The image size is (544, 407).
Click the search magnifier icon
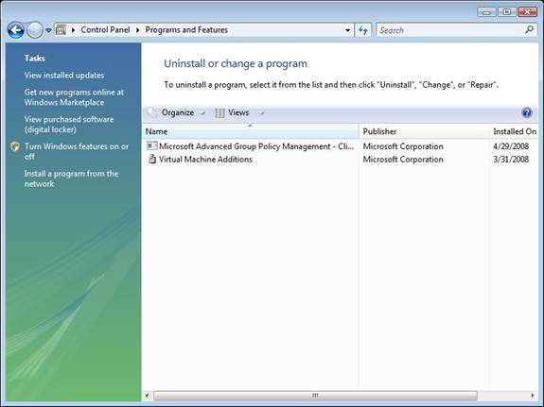point(529,30)
